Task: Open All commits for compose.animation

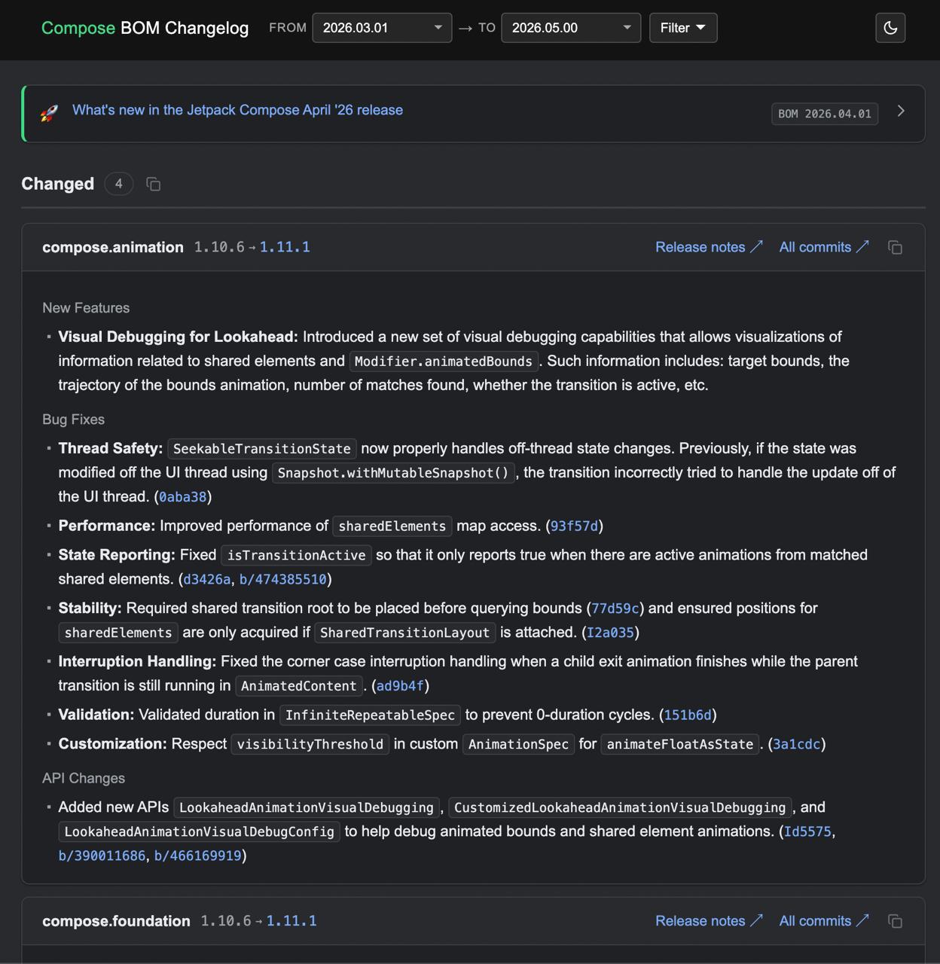Action: [x=824, y=247]
